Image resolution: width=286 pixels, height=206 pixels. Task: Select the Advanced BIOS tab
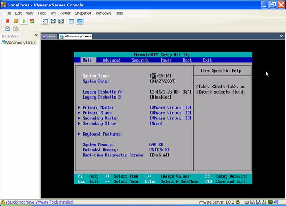point(111,60)
